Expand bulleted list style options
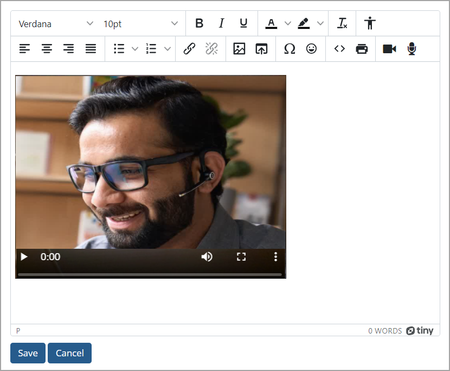 pyautogui.click(x=135, y=48)
